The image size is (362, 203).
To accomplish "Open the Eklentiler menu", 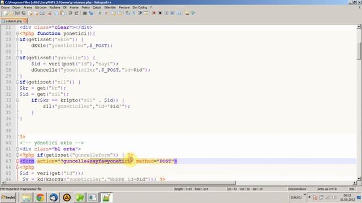I will click(x=110, y=7).
